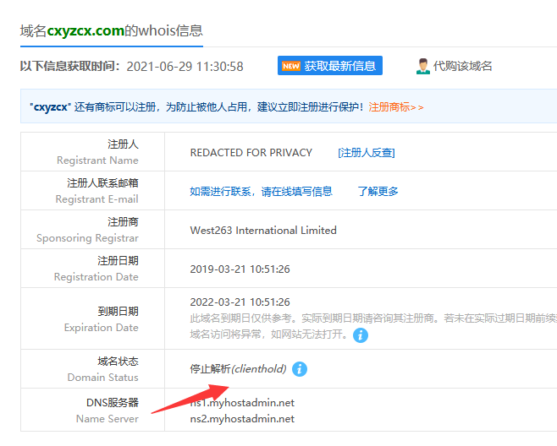Click the 了解更多 link
Screen dimensions: 557x446
(x=378, y=192)
